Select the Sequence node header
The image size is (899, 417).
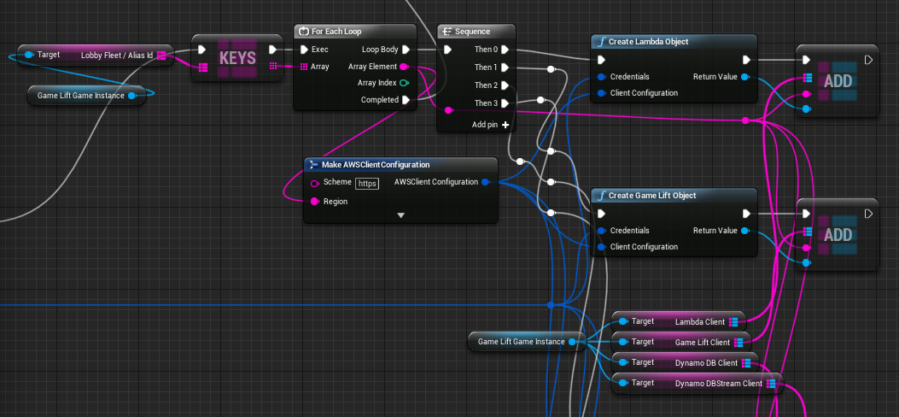point(471,31)
